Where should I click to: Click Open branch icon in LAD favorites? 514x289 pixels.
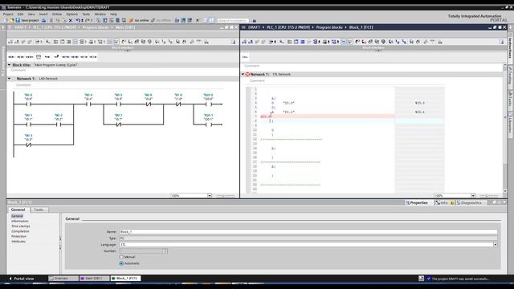click(x=47, y=57)
